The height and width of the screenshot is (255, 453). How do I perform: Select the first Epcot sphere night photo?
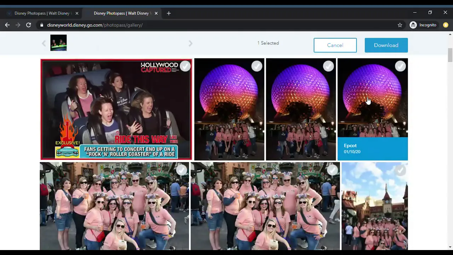[257, 66]
